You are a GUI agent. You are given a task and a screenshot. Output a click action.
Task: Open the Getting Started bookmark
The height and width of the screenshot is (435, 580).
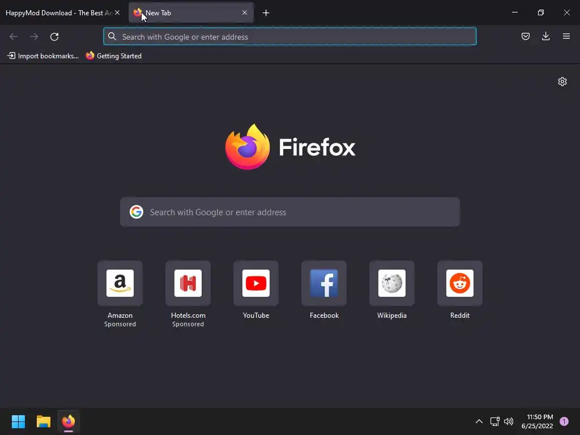(114, 56)
